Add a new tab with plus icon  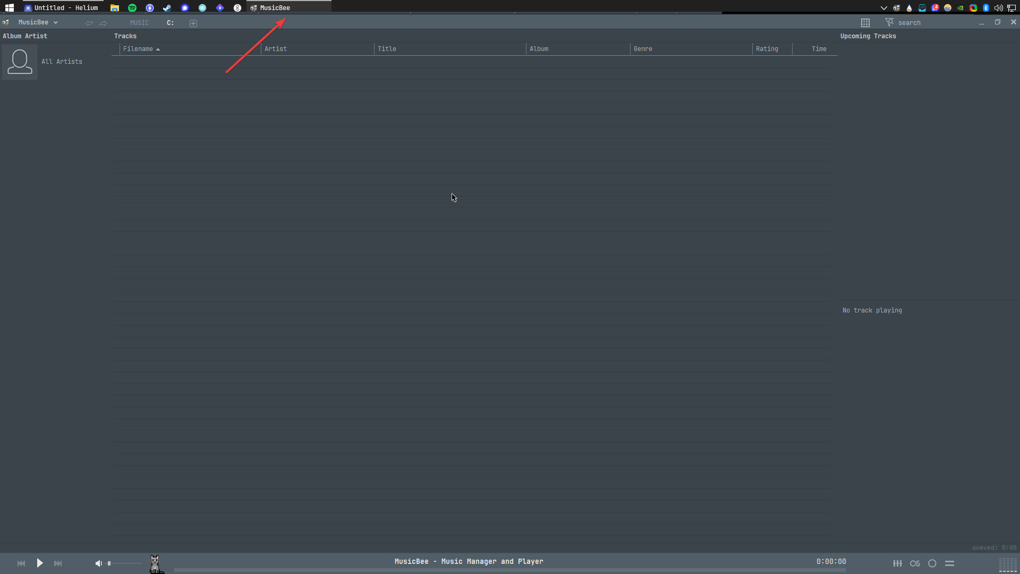(193, 23)
